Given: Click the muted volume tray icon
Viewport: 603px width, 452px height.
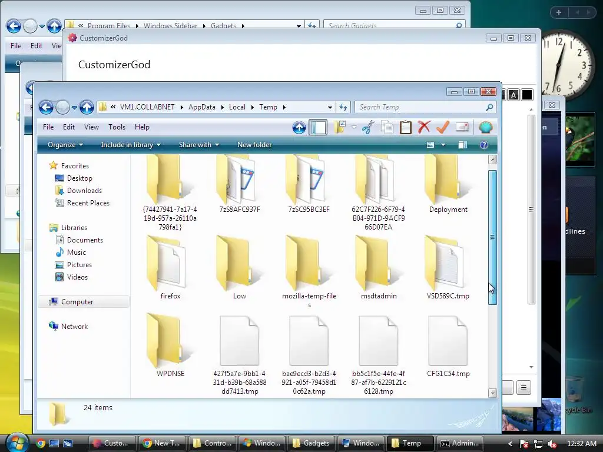Looking at the screenshot, I should pos(552,444).
